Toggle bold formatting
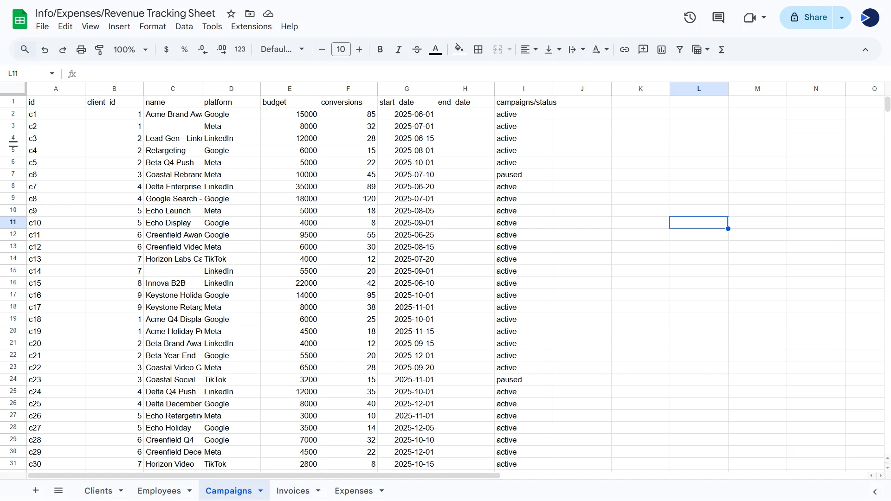Image resolution: width=891 pixels, height=501 pixels. coord(380,49)
